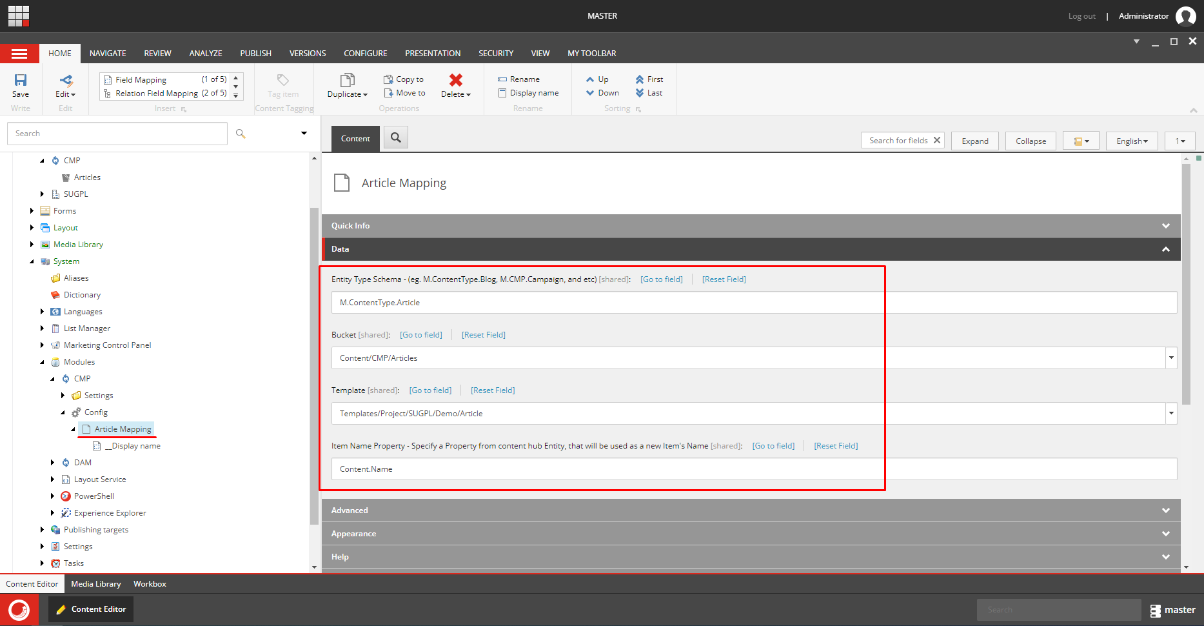The width and height of the screenshot is (1204, 626).
Task: Switch to the Workbox bottom tab
Action: 150,584
